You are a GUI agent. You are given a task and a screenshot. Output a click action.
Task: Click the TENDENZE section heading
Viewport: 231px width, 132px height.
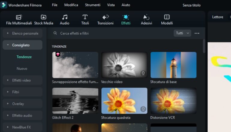click(59, 47)
